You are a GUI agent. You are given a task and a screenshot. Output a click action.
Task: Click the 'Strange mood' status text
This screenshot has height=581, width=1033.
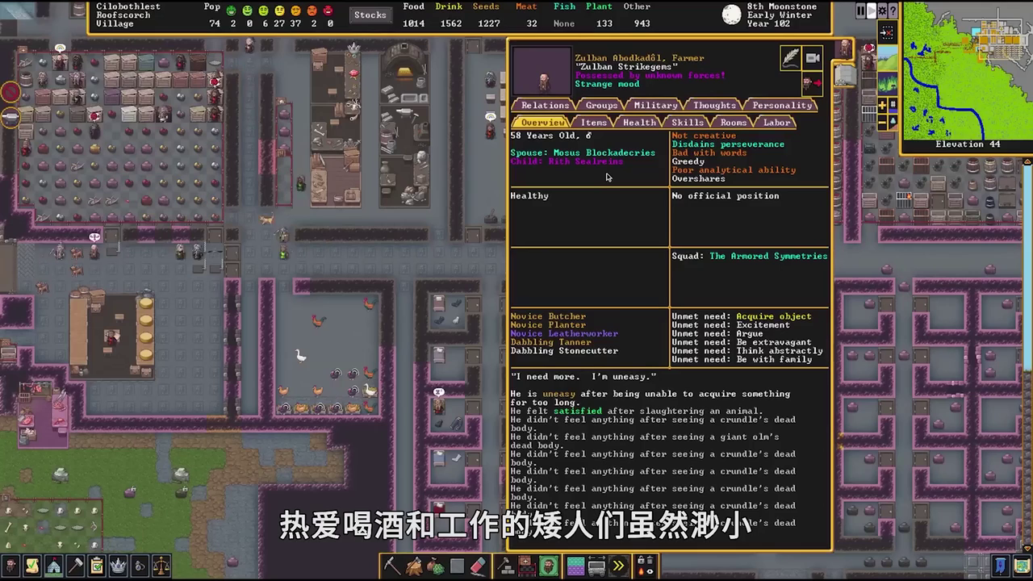[607, 84]
